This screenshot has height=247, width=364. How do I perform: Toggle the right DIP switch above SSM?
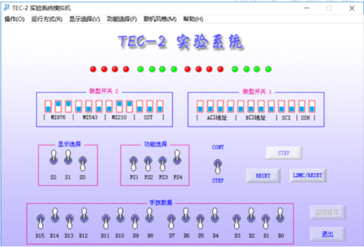pyautogui.click(x=312, y=106)
